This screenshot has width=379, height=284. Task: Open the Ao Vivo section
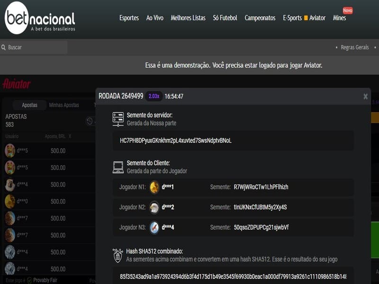coord(155,18)
